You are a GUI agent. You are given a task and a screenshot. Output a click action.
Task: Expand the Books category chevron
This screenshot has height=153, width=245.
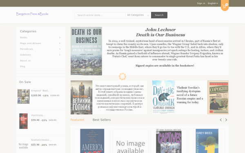click(60, 38)
